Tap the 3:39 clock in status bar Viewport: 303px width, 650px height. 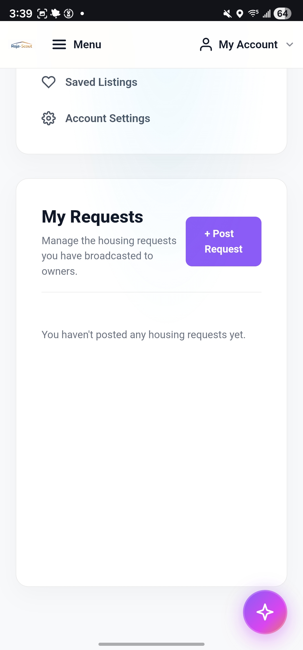21,13
